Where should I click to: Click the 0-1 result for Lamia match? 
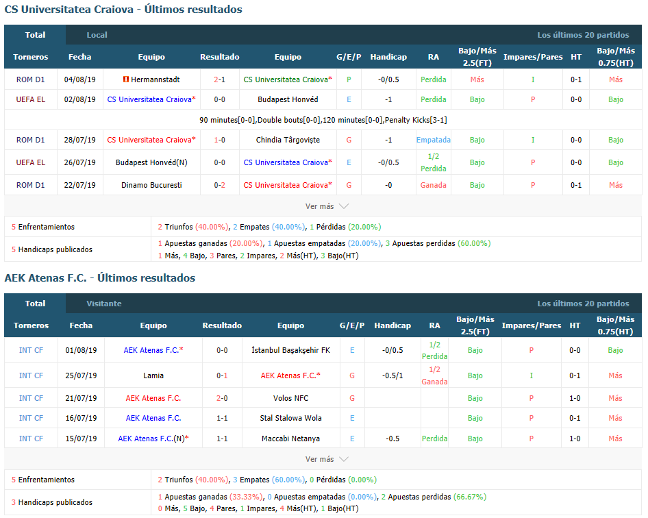[222, 375]
